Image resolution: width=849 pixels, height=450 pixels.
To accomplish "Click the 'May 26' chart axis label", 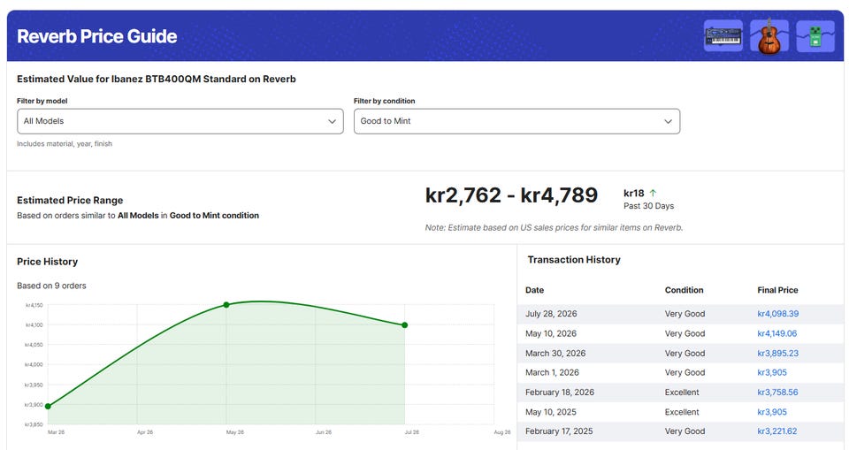I will pyautogui.click(x=234, y=432).
